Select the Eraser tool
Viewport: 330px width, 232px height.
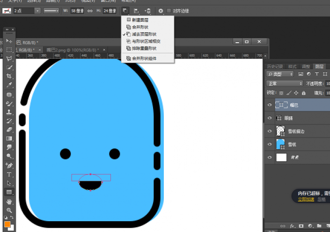pyautogui.click(x=9, y=130)
